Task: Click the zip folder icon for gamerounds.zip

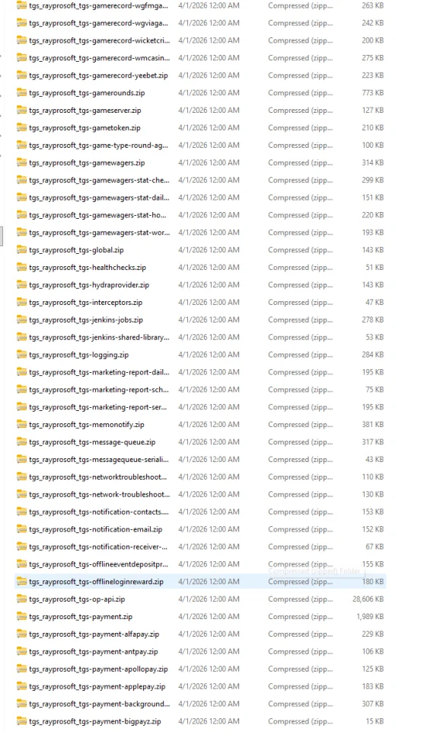Action: click(x=21, y=92)
